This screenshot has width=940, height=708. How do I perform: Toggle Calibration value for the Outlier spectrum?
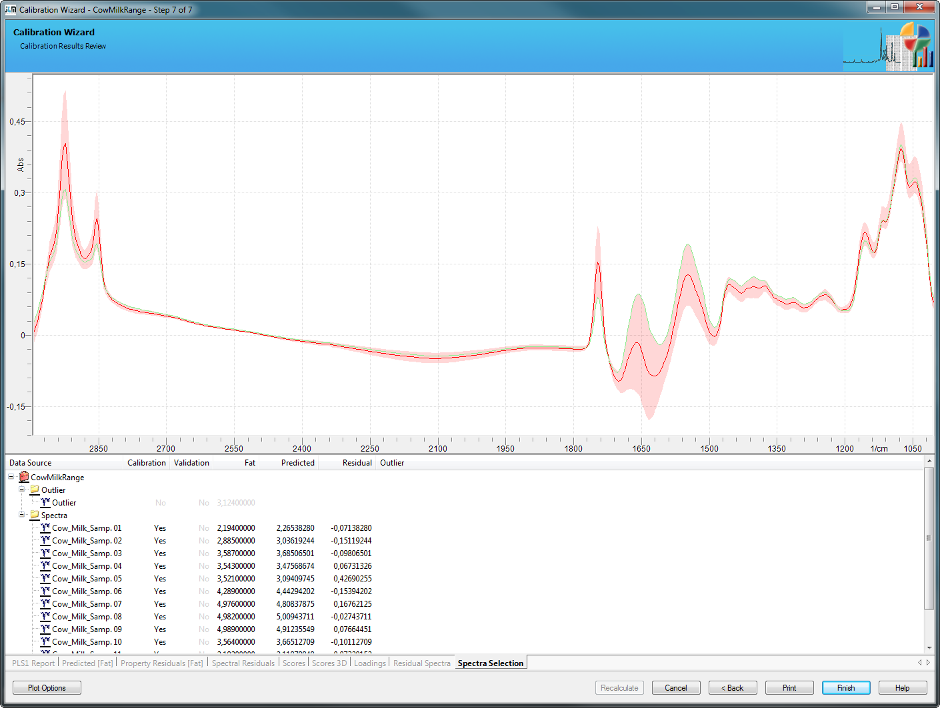160,503
